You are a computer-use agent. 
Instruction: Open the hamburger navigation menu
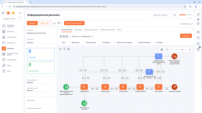pos(3,13)
